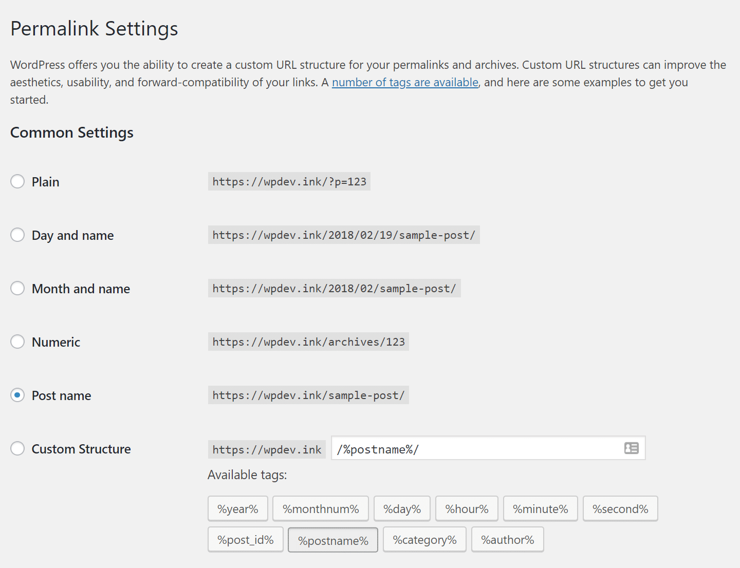
Task: Select the Day and name structure
Action: (17, 235)
